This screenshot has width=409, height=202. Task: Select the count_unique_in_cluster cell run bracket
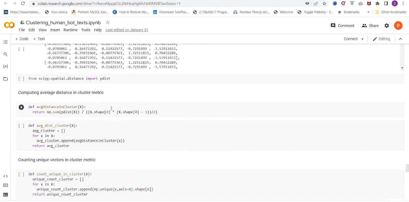(x=21, y=174)
